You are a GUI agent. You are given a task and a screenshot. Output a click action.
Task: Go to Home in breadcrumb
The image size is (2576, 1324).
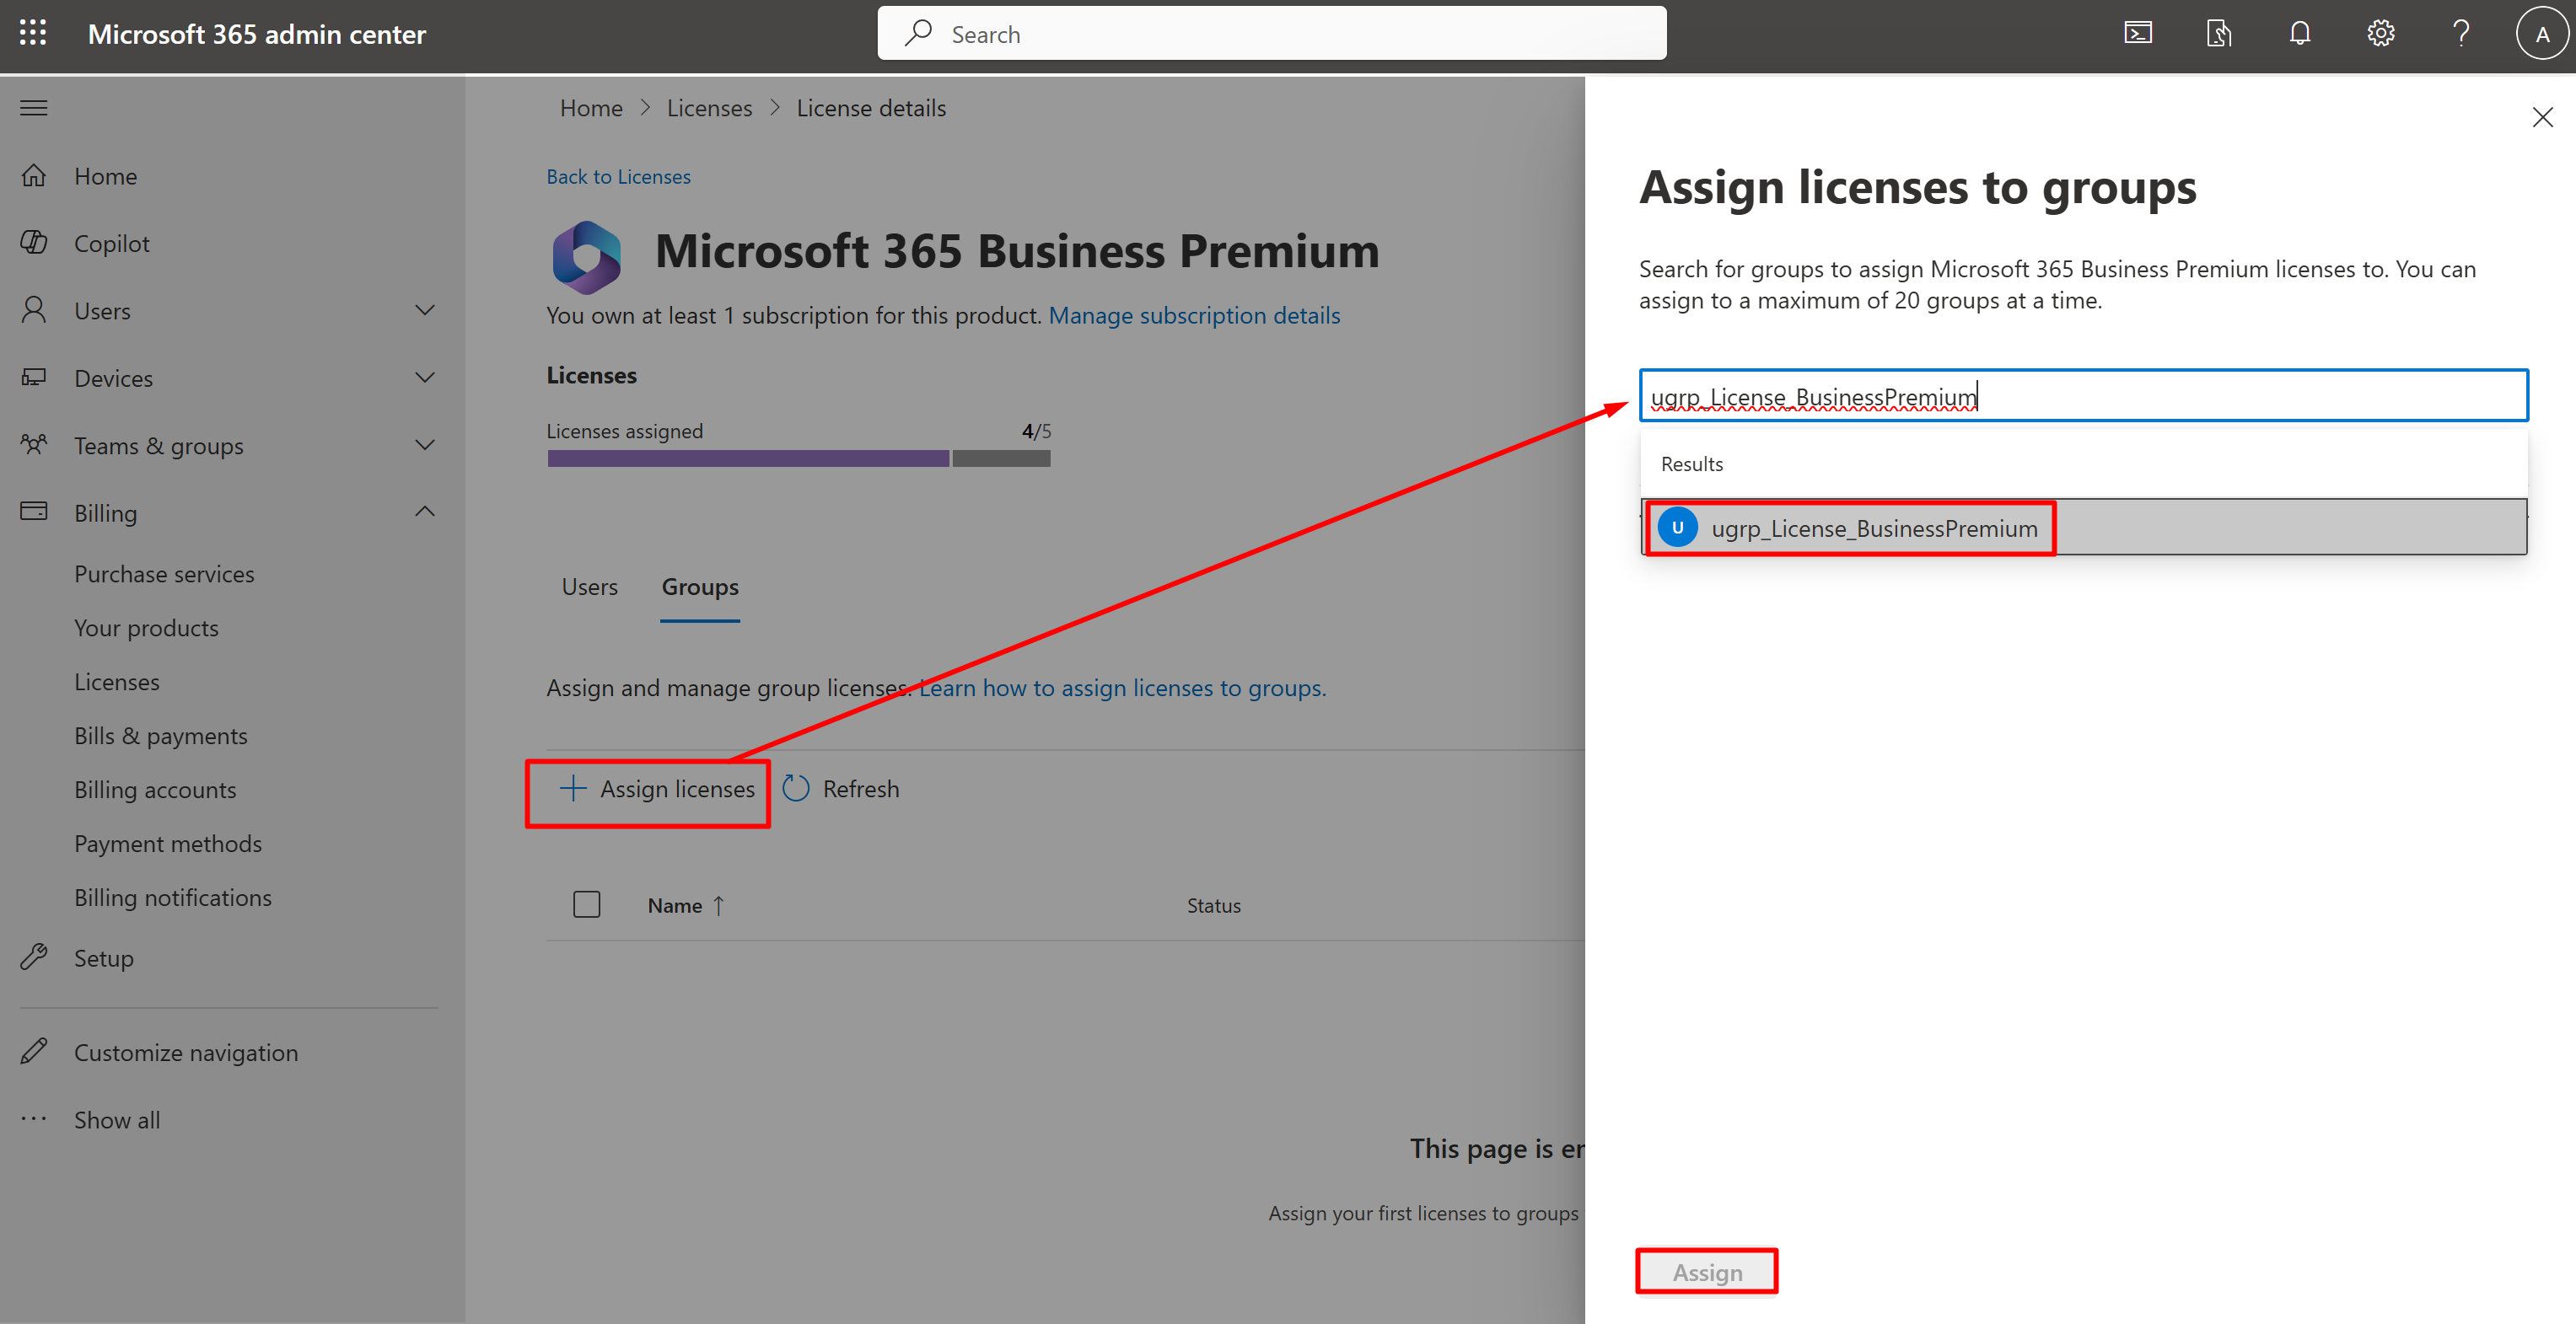pos(591,108)
